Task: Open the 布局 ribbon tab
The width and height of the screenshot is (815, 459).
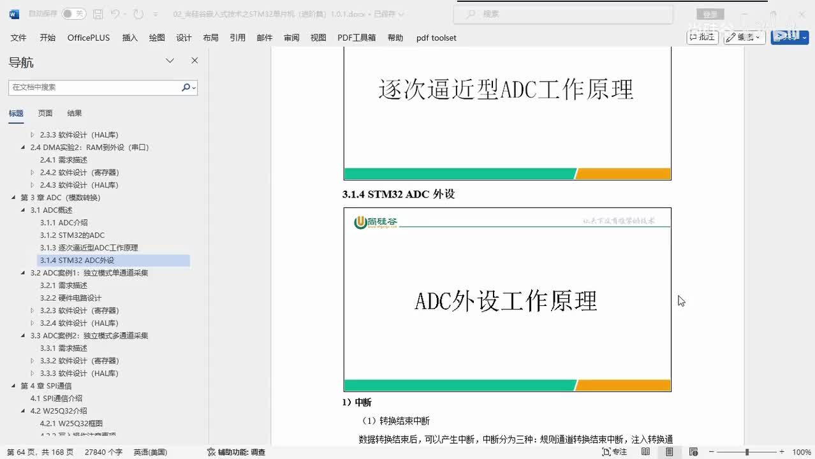Action: (x=210, y=38)
